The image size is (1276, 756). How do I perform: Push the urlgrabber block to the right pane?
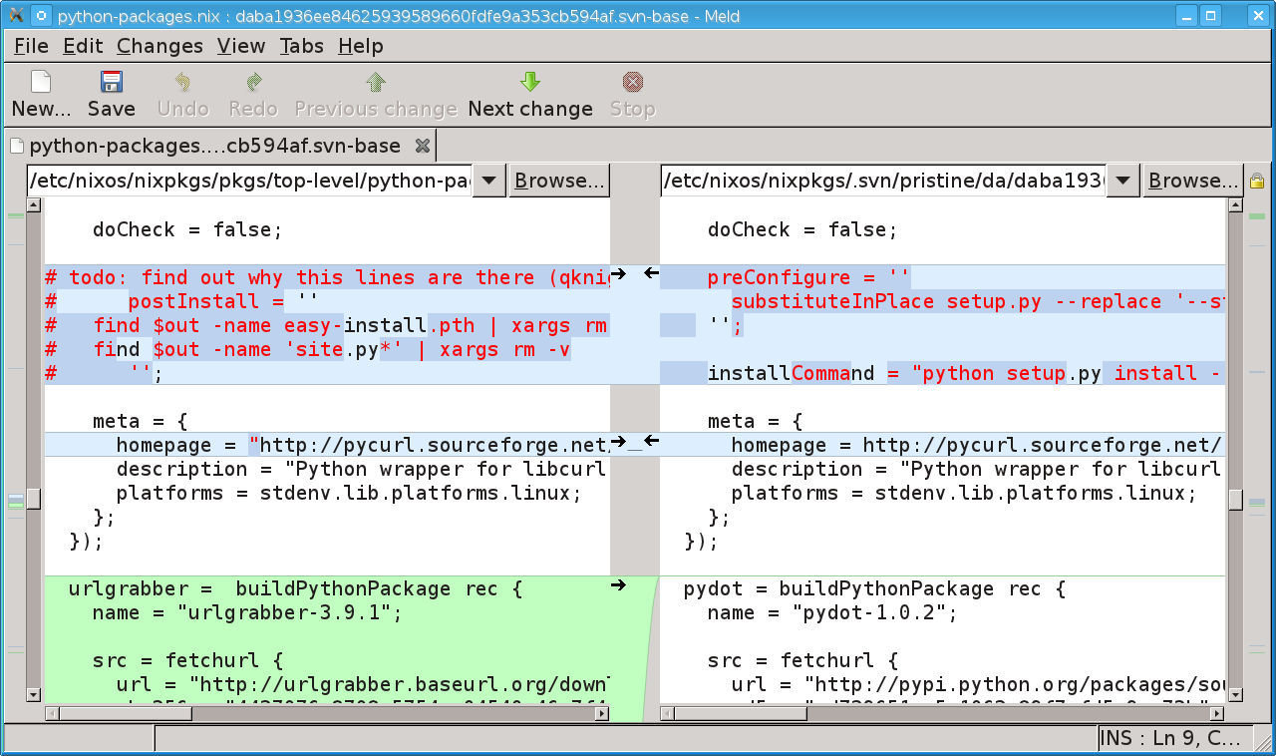pos(618,584)
